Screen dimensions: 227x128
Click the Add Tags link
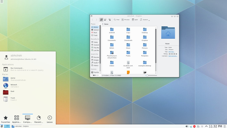[x=172, y=52]
